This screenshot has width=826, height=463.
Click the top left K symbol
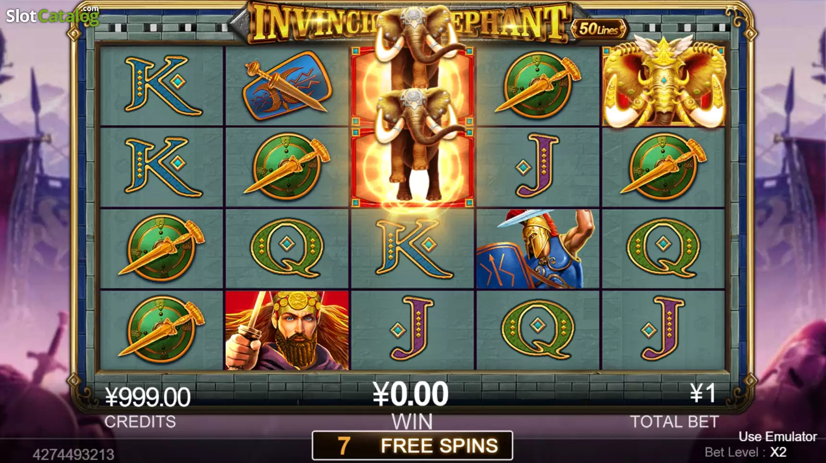(x=162, y=86)
